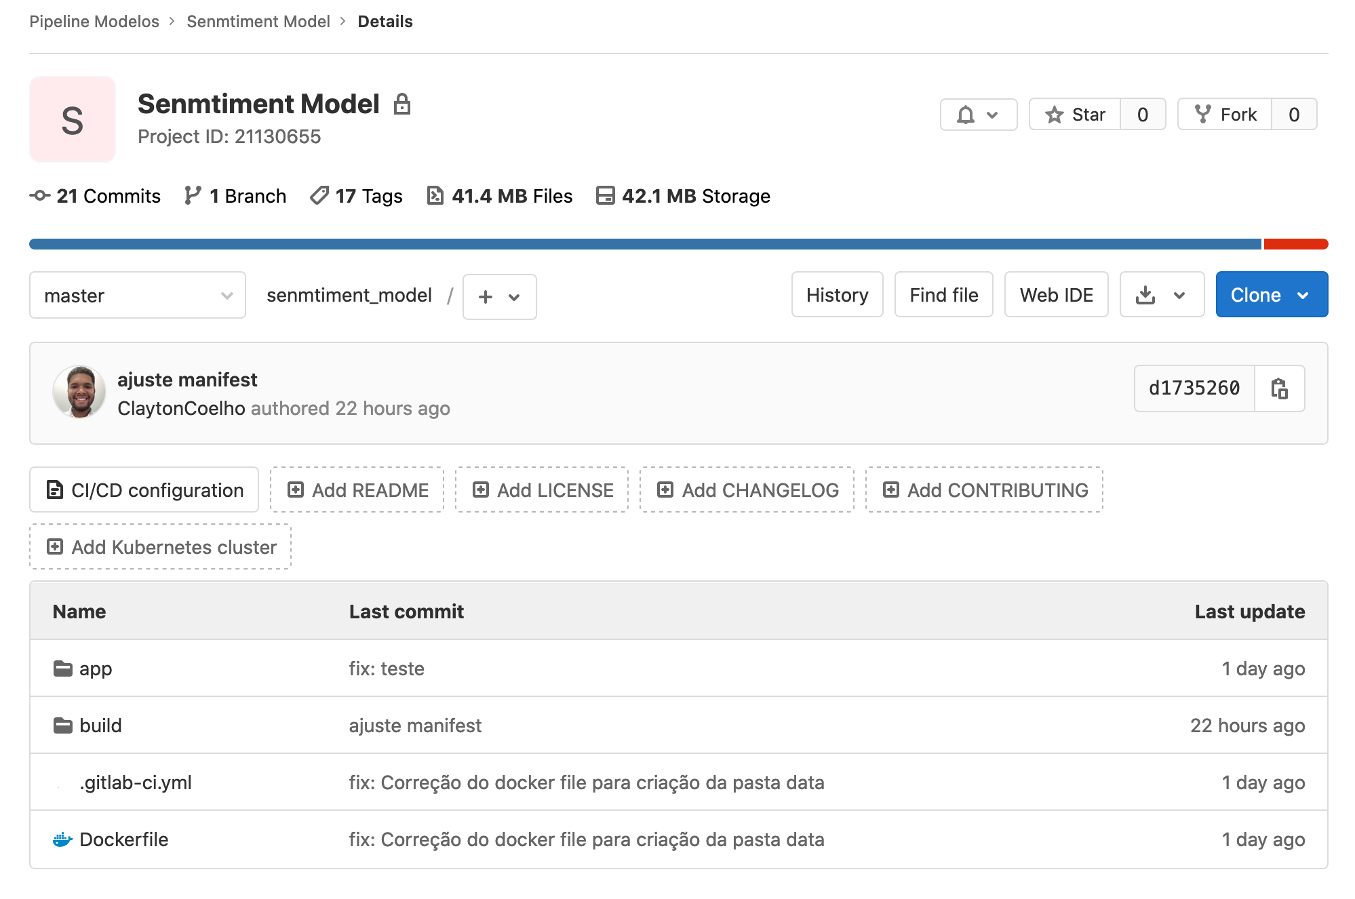Open the app folder

pos(95,668)
